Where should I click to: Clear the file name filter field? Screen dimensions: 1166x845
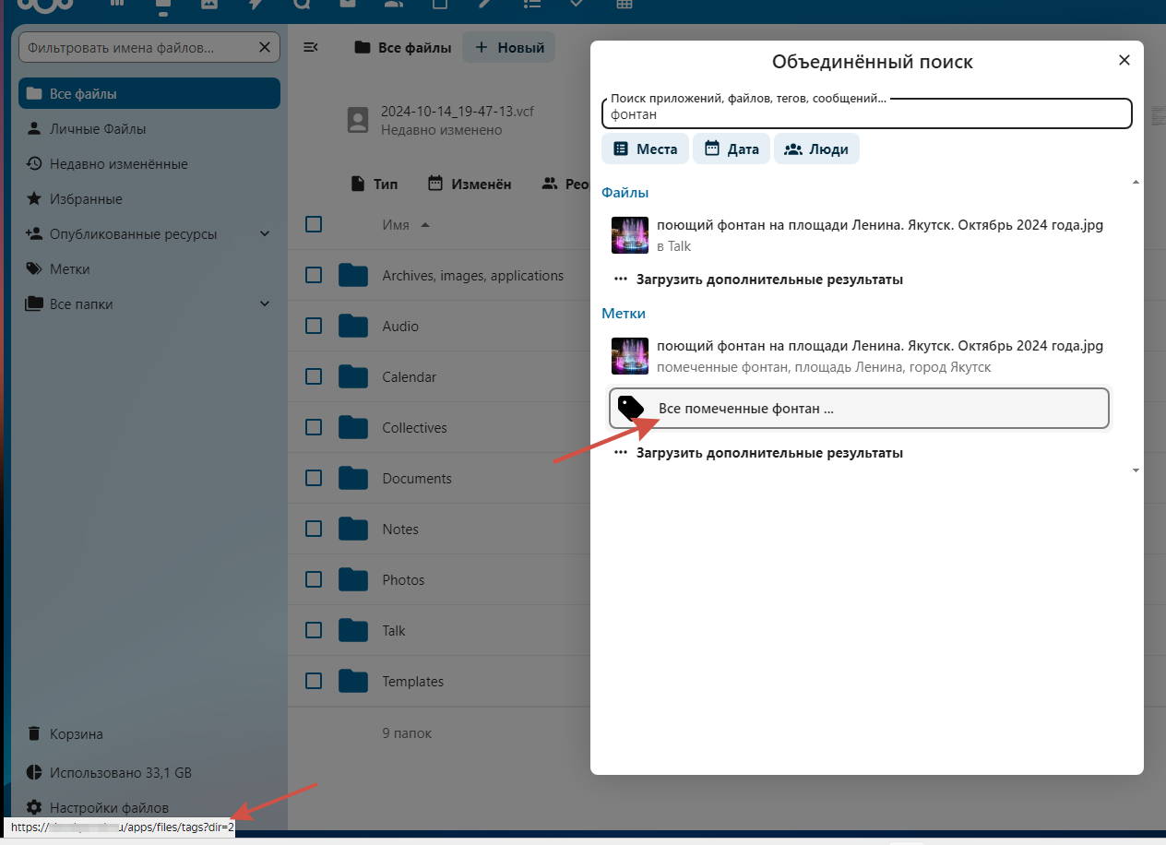pyautogui.click(x=265, y=47)
